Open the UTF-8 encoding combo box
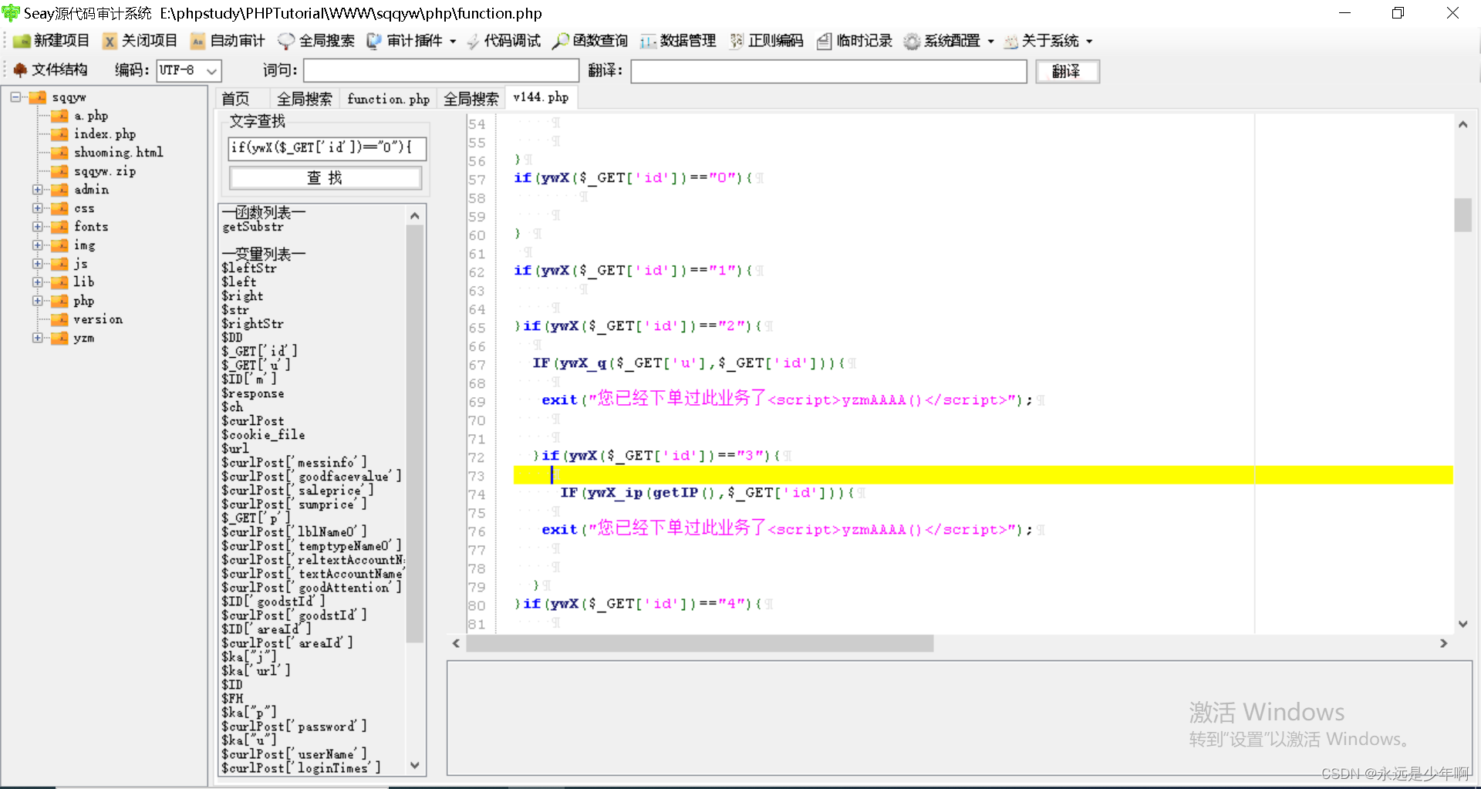Viewport: 1481px width, 789px height. coord(189,70)
